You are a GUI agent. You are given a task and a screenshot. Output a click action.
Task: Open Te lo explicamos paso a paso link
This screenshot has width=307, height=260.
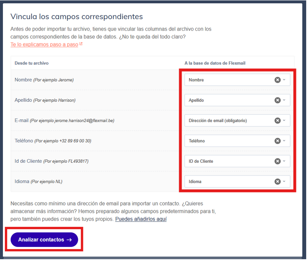[x=44, y=44]
